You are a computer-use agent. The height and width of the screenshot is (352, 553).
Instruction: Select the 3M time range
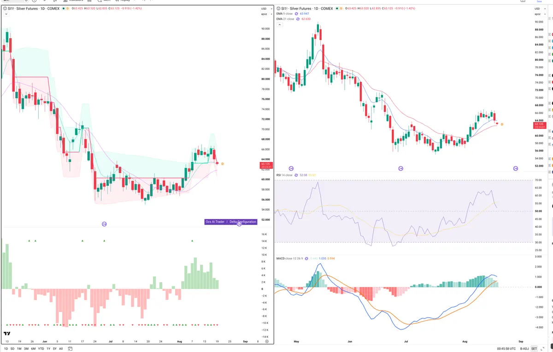point(26,349)
